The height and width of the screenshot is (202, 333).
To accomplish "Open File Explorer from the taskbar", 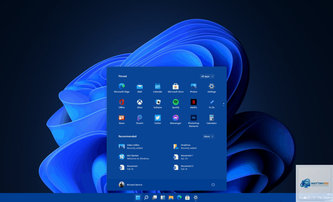I will [x=171, y=198].
